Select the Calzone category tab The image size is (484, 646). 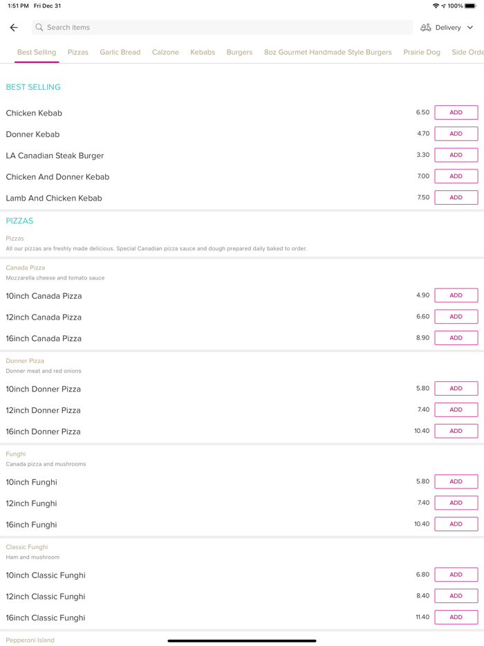click(x=165, y=52)
